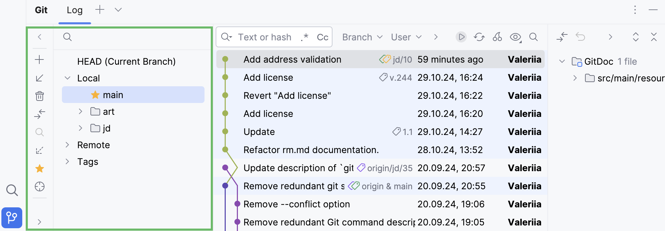Click the Navigate to HEAD crosshair icon
The image size is (665, 231).
click(40, 186)
